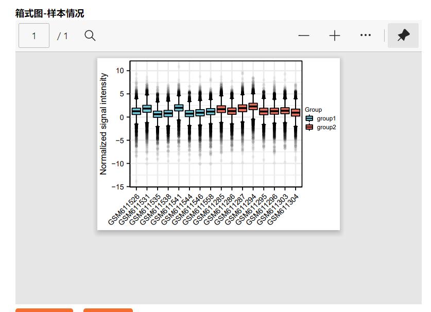
Task: Click the highest red box for GSM611294
Action: 253,107
